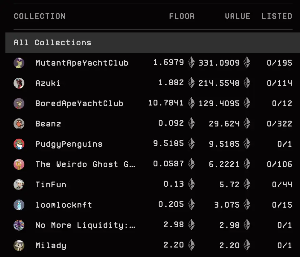Click the ETH icon beside value 214.5548
This screenshot has height=257, width=300.
[x=247, y=83]
